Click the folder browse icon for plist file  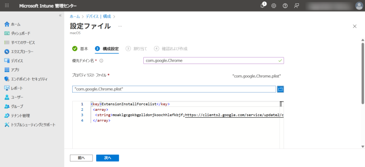coord(280,89)
